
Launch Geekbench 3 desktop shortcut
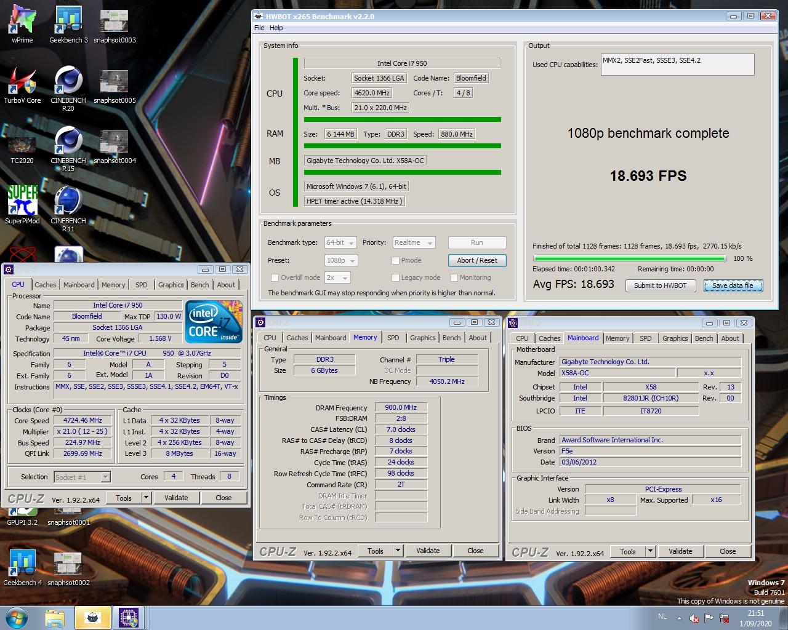pos(68,25)
